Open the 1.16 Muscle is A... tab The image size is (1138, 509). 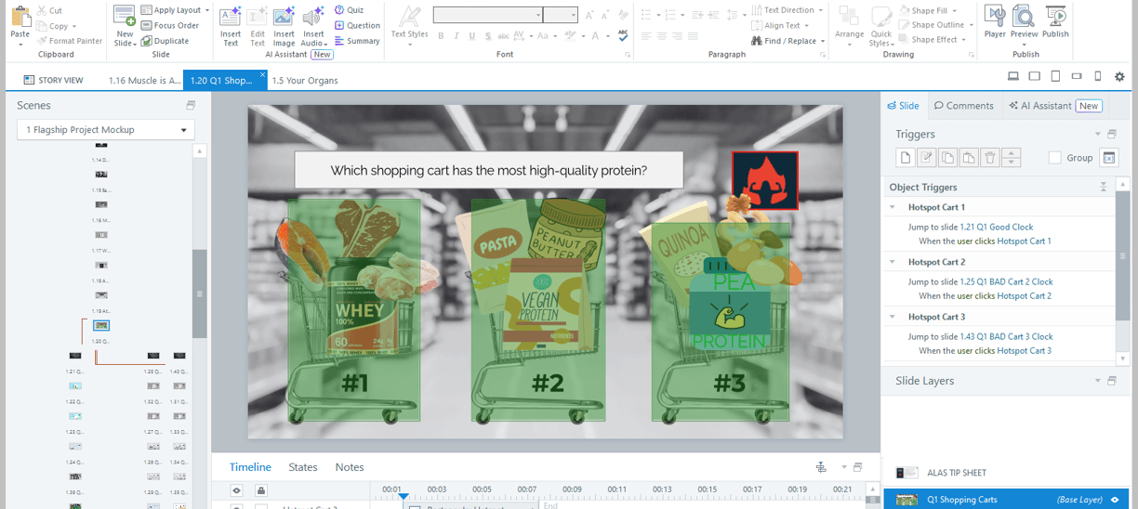[x=145, y=80]
